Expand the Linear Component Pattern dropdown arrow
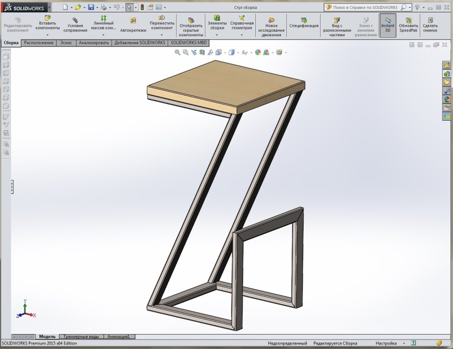Viewport: 453px width, 349px height. [x=104, y=35]
